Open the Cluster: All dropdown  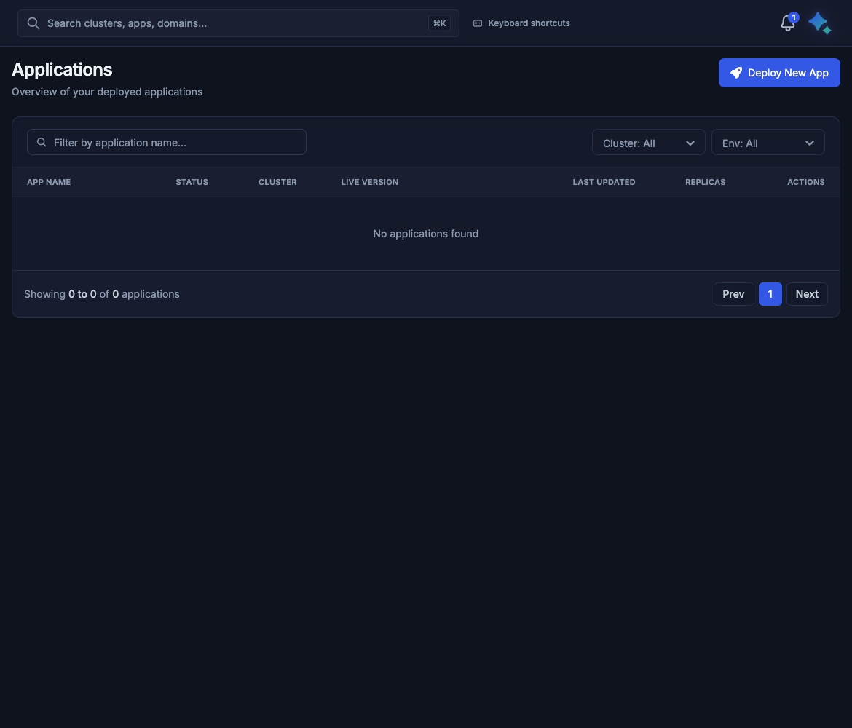point(648,143)
